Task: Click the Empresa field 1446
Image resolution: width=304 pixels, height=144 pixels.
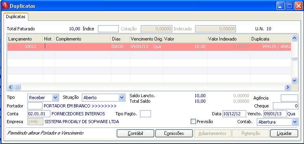Action: coord(35,122)
